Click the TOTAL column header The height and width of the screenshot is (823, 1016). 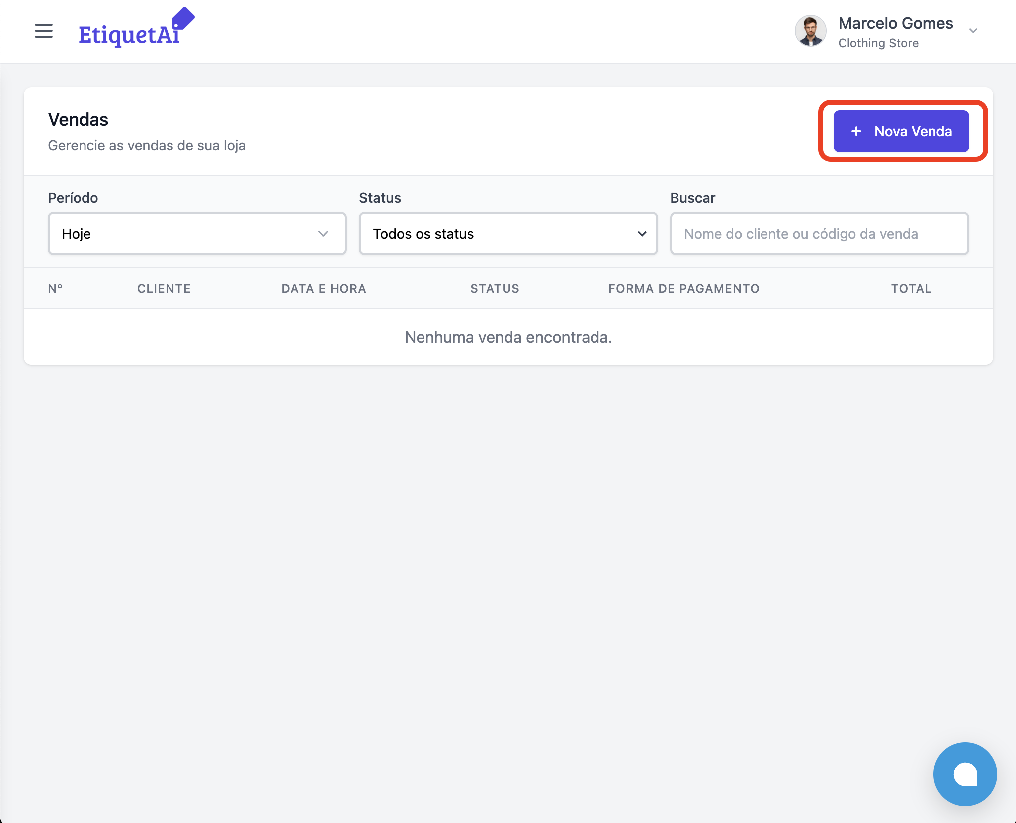(911, 289)
